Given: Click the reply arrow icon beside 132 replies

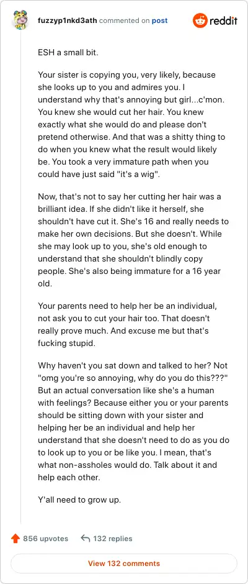Looking at the screenshot, I should point(85,538).
